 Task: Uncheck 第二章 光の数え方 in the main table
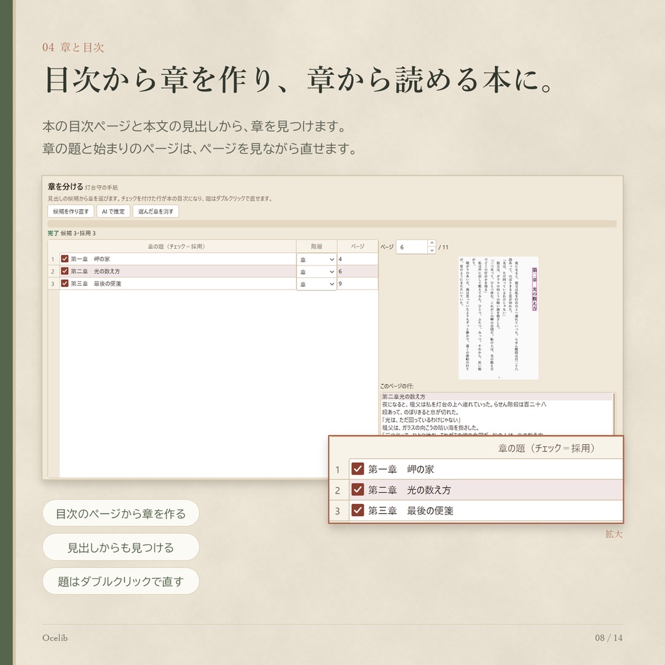pyautogui.click(x=64, y=271)
